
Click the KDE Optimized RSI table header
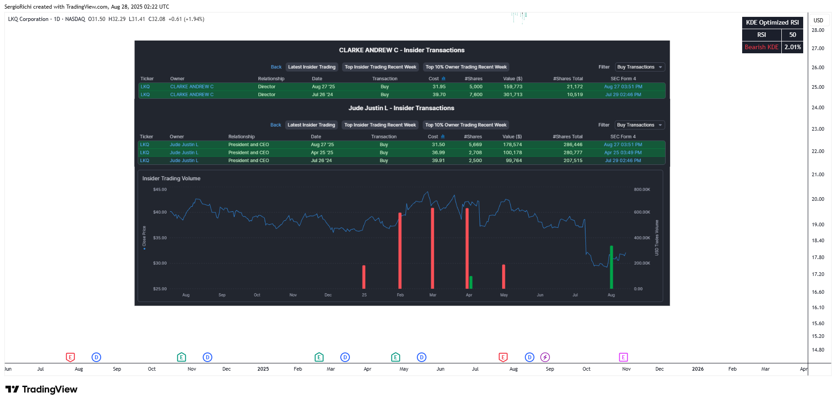772,22
